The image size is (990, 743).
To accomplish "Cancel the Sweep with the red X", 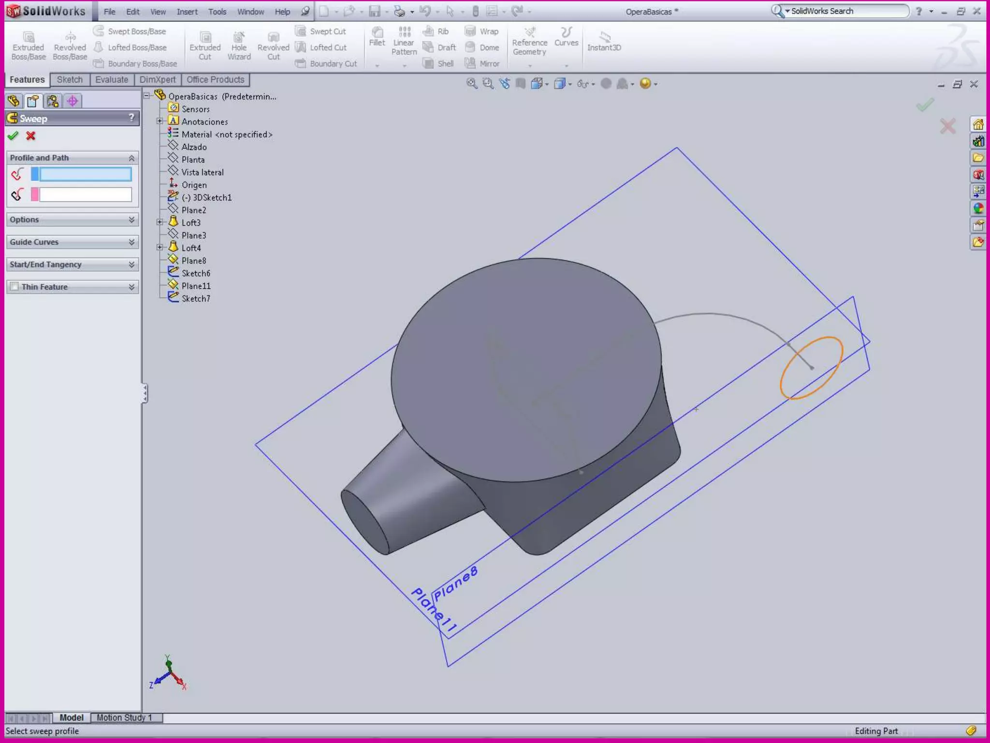I will (x=31, y=136).
